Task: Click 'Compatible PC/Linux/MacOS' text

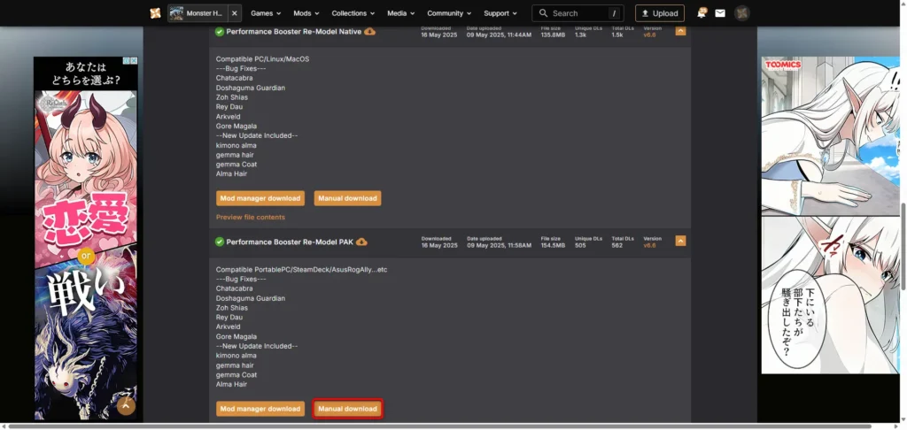Action: click(x=262, y=59)
